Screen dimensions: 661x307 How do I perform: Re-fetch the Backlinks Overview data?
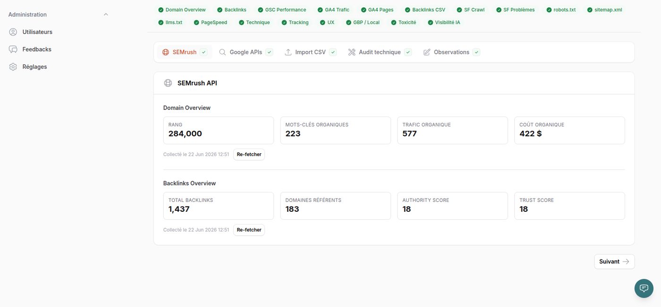(x=249, y=230)
